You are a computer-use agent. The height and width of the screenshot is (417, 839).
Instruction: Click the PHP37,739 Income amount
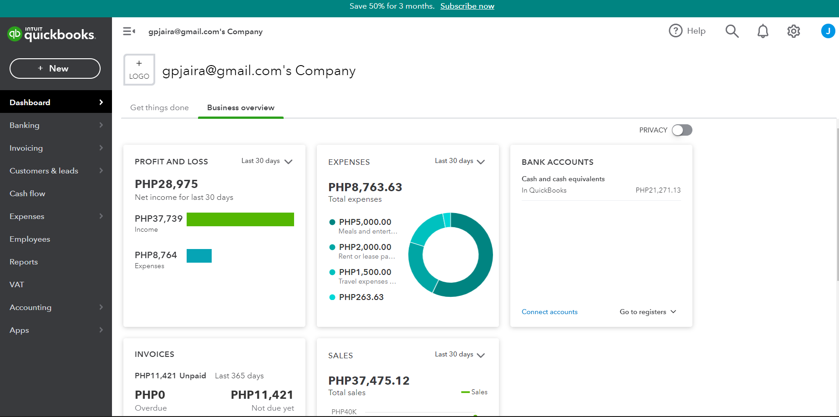click(x=158, y=219)
